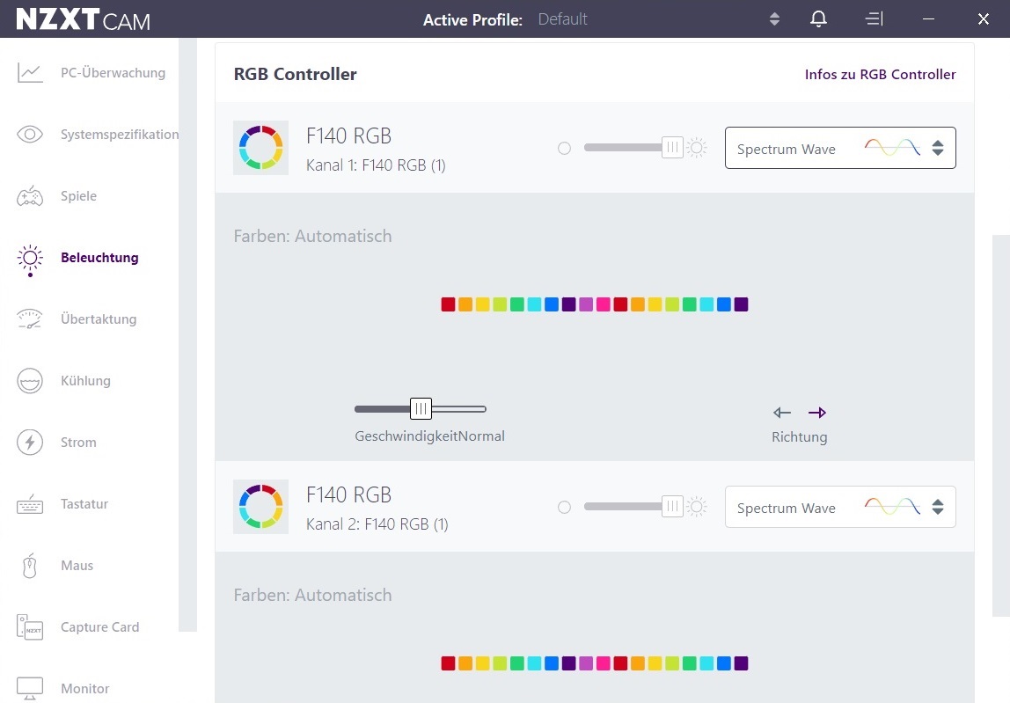The width and height of the screenshot is (1010, 703).
Task: Minimize the NZXT CAM window
Action: 928,18
